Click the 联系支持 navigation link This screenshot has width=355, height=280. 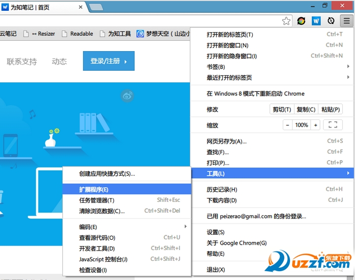(22, 61)
